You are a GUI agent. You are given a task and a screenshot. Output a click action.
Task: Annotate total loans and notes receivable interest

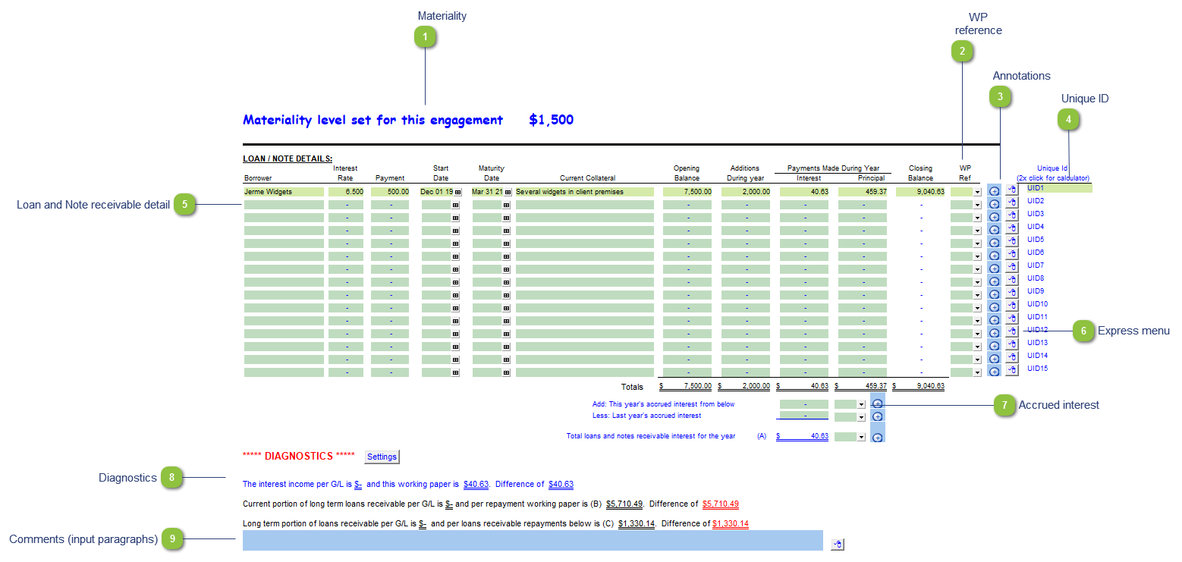877,438
